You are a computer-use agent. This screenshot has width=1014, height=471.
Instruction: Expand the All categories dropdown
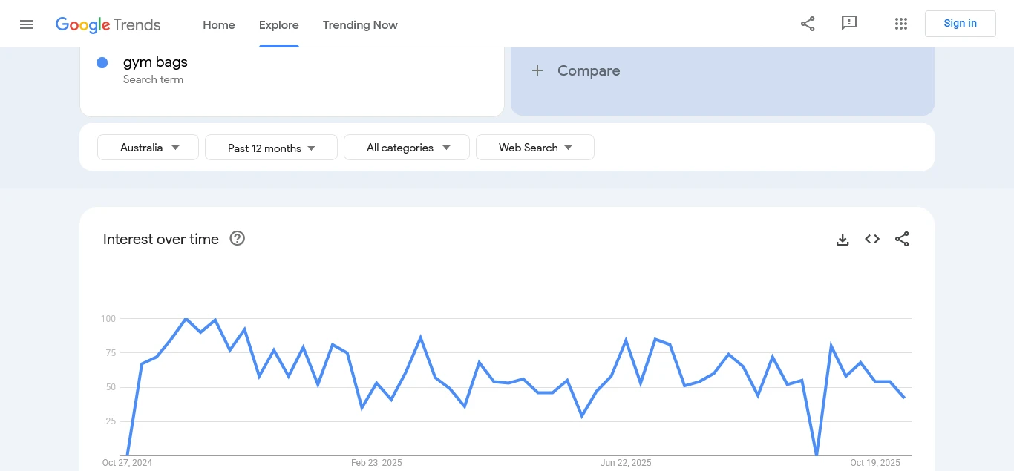coord(407,148)
